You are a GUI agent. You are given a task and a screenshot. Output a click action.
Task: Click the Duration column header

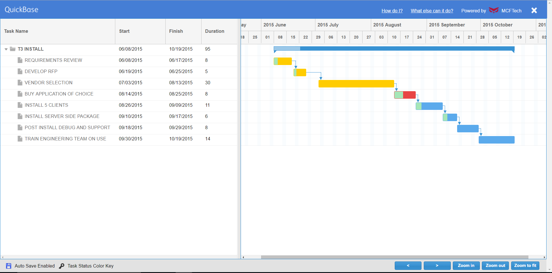[219, 31]
